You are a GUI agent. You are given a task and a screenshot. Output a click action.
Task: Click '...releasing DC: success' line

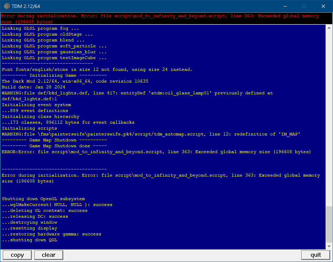click(x=35, y=217)
